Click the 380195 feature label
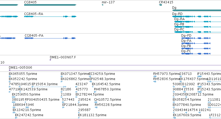 pos(18,100)
